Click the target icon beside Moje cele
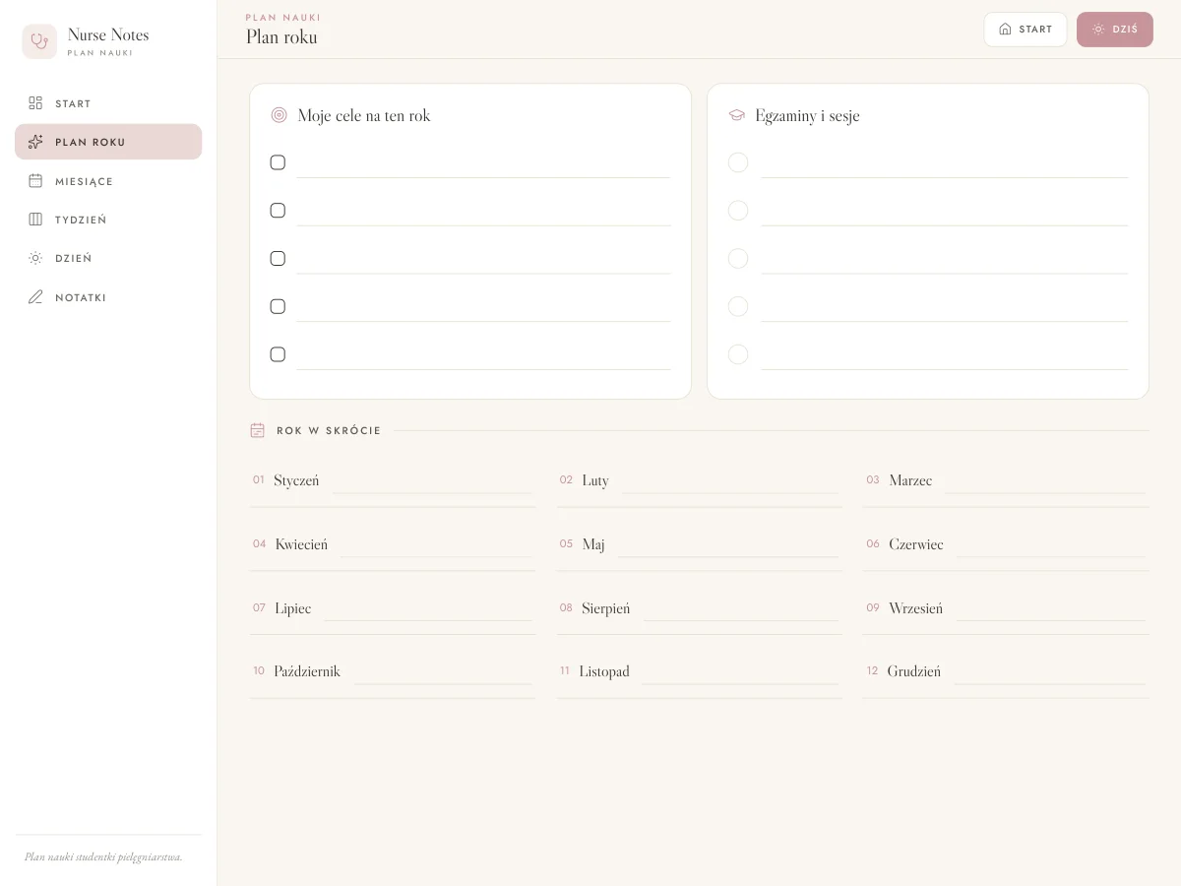This screenshot has height=886, width=1181. [x=279, y=115]
